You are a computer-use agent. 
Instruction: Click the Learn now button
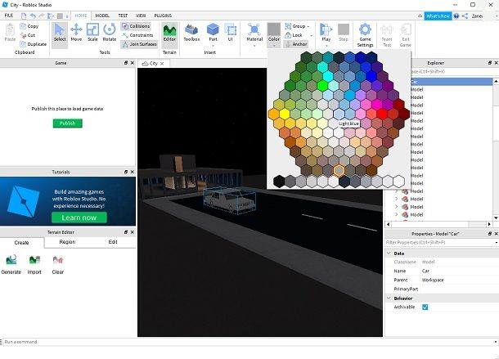coord(79,218)
